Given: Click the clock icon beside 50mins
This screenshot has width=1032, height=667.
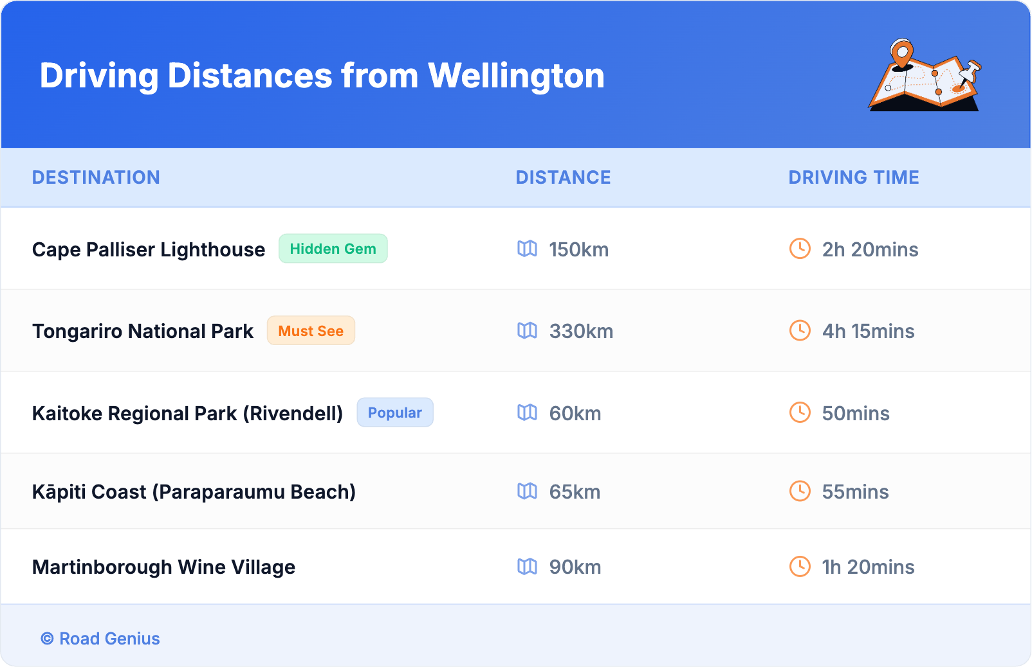Looking at the screenshot, I should click(x=800, y=413).
